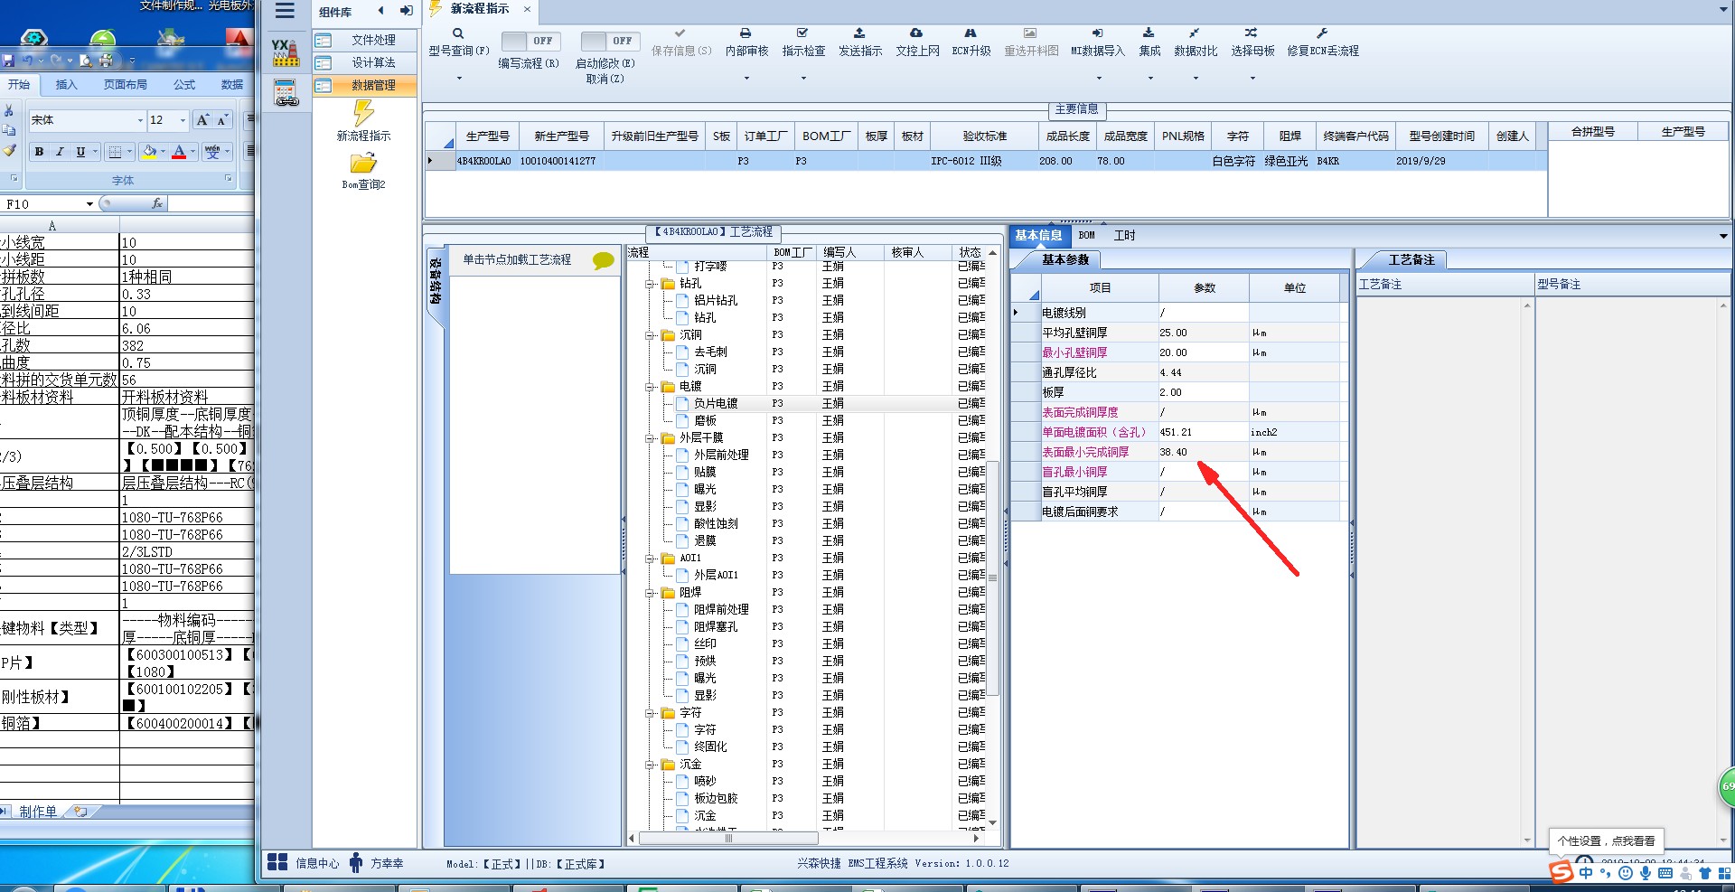The image size is (1735, 892).
Task: Open the 内部审核 dropdown arrow
Action: [746, 79]
